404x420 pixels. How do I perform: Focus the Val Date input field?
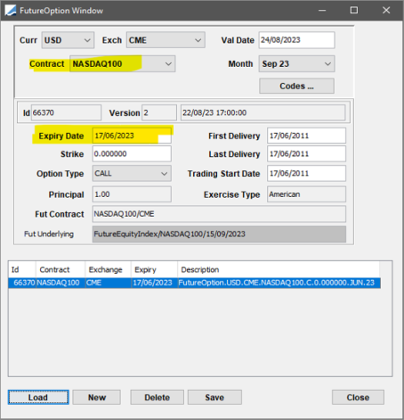click(296, 40)
